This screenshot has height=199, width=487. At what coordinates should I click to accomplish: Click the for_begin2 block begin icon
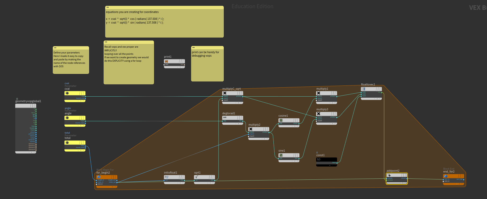(99, 177)
